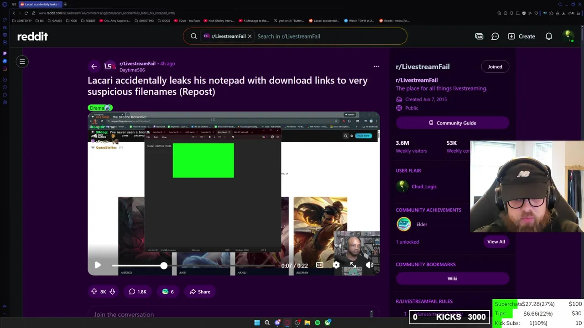Open Windows taskbar search
The height and width of the screenshot is (328, 584).
(267, 323)
